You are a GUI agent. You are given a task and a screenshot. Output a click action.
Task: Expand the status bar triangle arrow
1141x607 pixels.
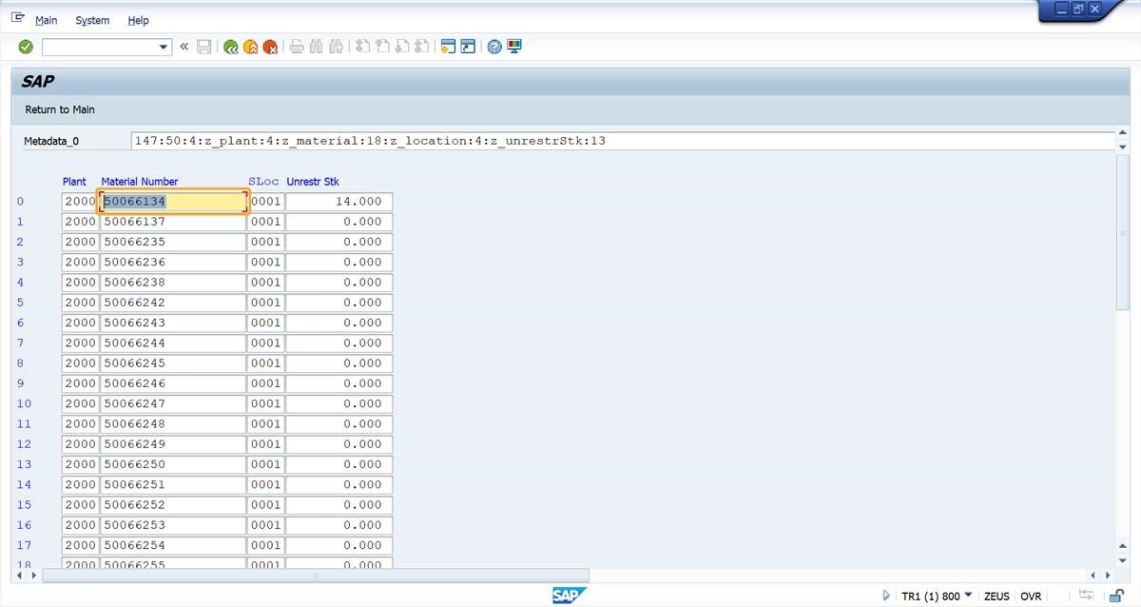point(886,596)
